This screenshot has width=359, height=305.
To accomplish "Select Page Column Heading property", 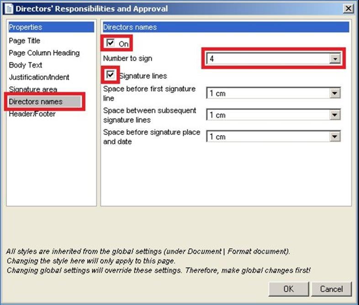I will (x=44, y=53).
